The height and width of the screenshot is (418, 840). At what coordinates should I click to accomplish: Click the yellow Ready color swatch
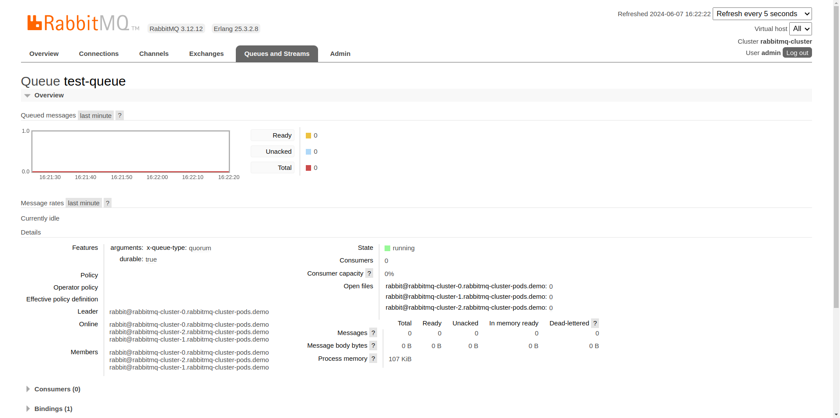pyautogui.click(x=308, y=136)
